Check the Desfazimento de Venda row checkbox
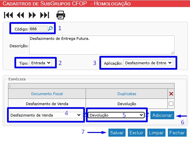Image resolution: width=190 pixels, height=141 pixels. (x=171, y=103)
